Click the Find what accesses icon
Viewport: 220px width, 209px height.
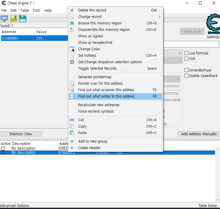coord(72,90)
